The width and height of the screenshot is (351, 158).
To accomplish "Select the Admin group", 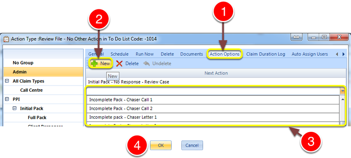I will [43, 72].
